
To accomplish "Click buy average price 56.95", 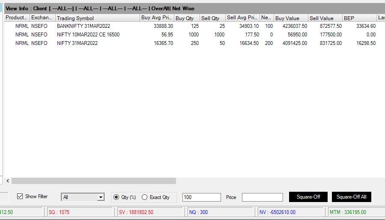I will coord(167,35).
